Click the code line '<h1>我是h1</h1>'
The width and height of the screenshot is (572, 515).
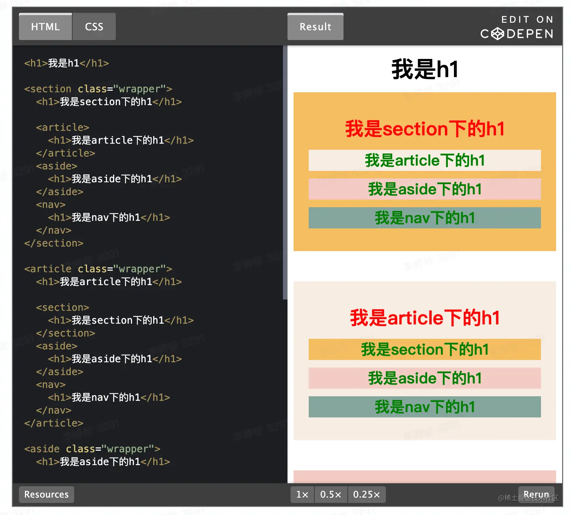pos(67,63)
